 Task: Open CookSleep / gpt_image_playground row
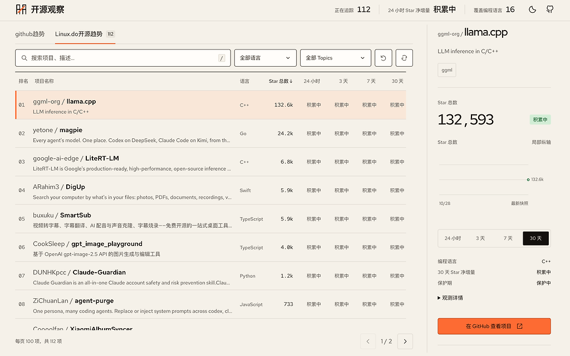coord(210,247)
